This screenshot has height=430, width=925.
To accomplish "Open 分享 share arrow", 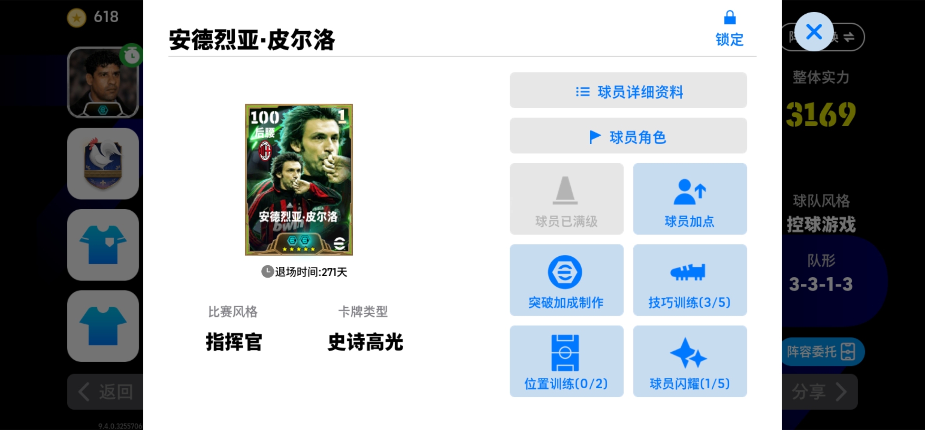I will point(819,392).
